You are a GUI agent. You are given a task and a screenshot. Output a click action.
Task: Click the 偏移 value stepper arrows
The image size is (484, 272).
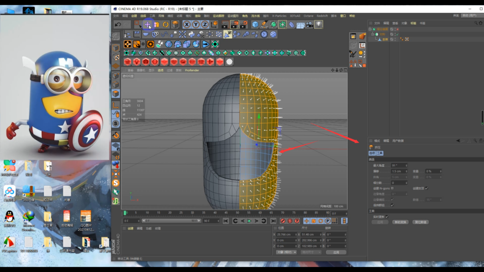(x=406, y=171)
